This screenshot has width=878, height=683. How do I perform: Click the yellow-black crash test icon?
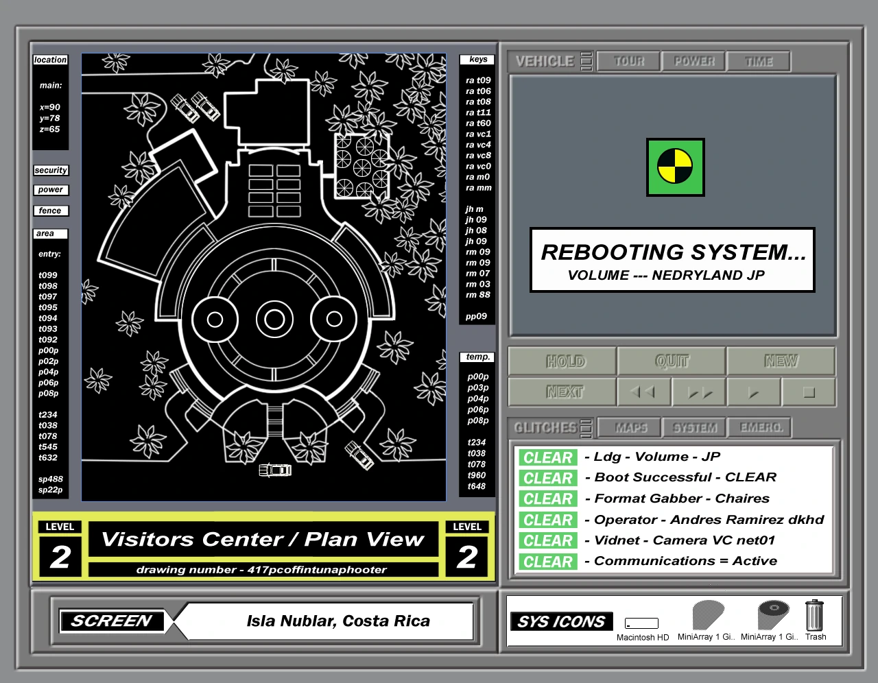(x=675, y=167)
